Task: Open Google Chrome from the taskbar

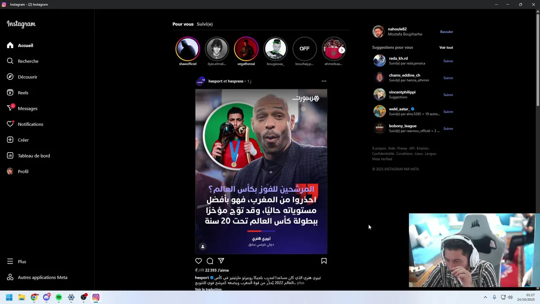Action: tap(34, 297)
